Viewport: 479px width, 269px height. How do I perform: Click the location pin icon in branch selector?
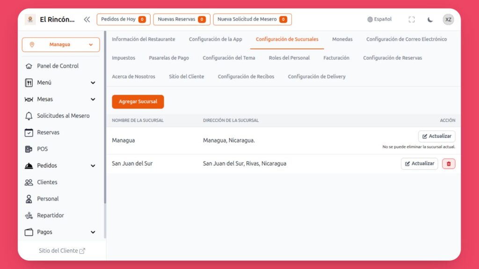(32, 44)
